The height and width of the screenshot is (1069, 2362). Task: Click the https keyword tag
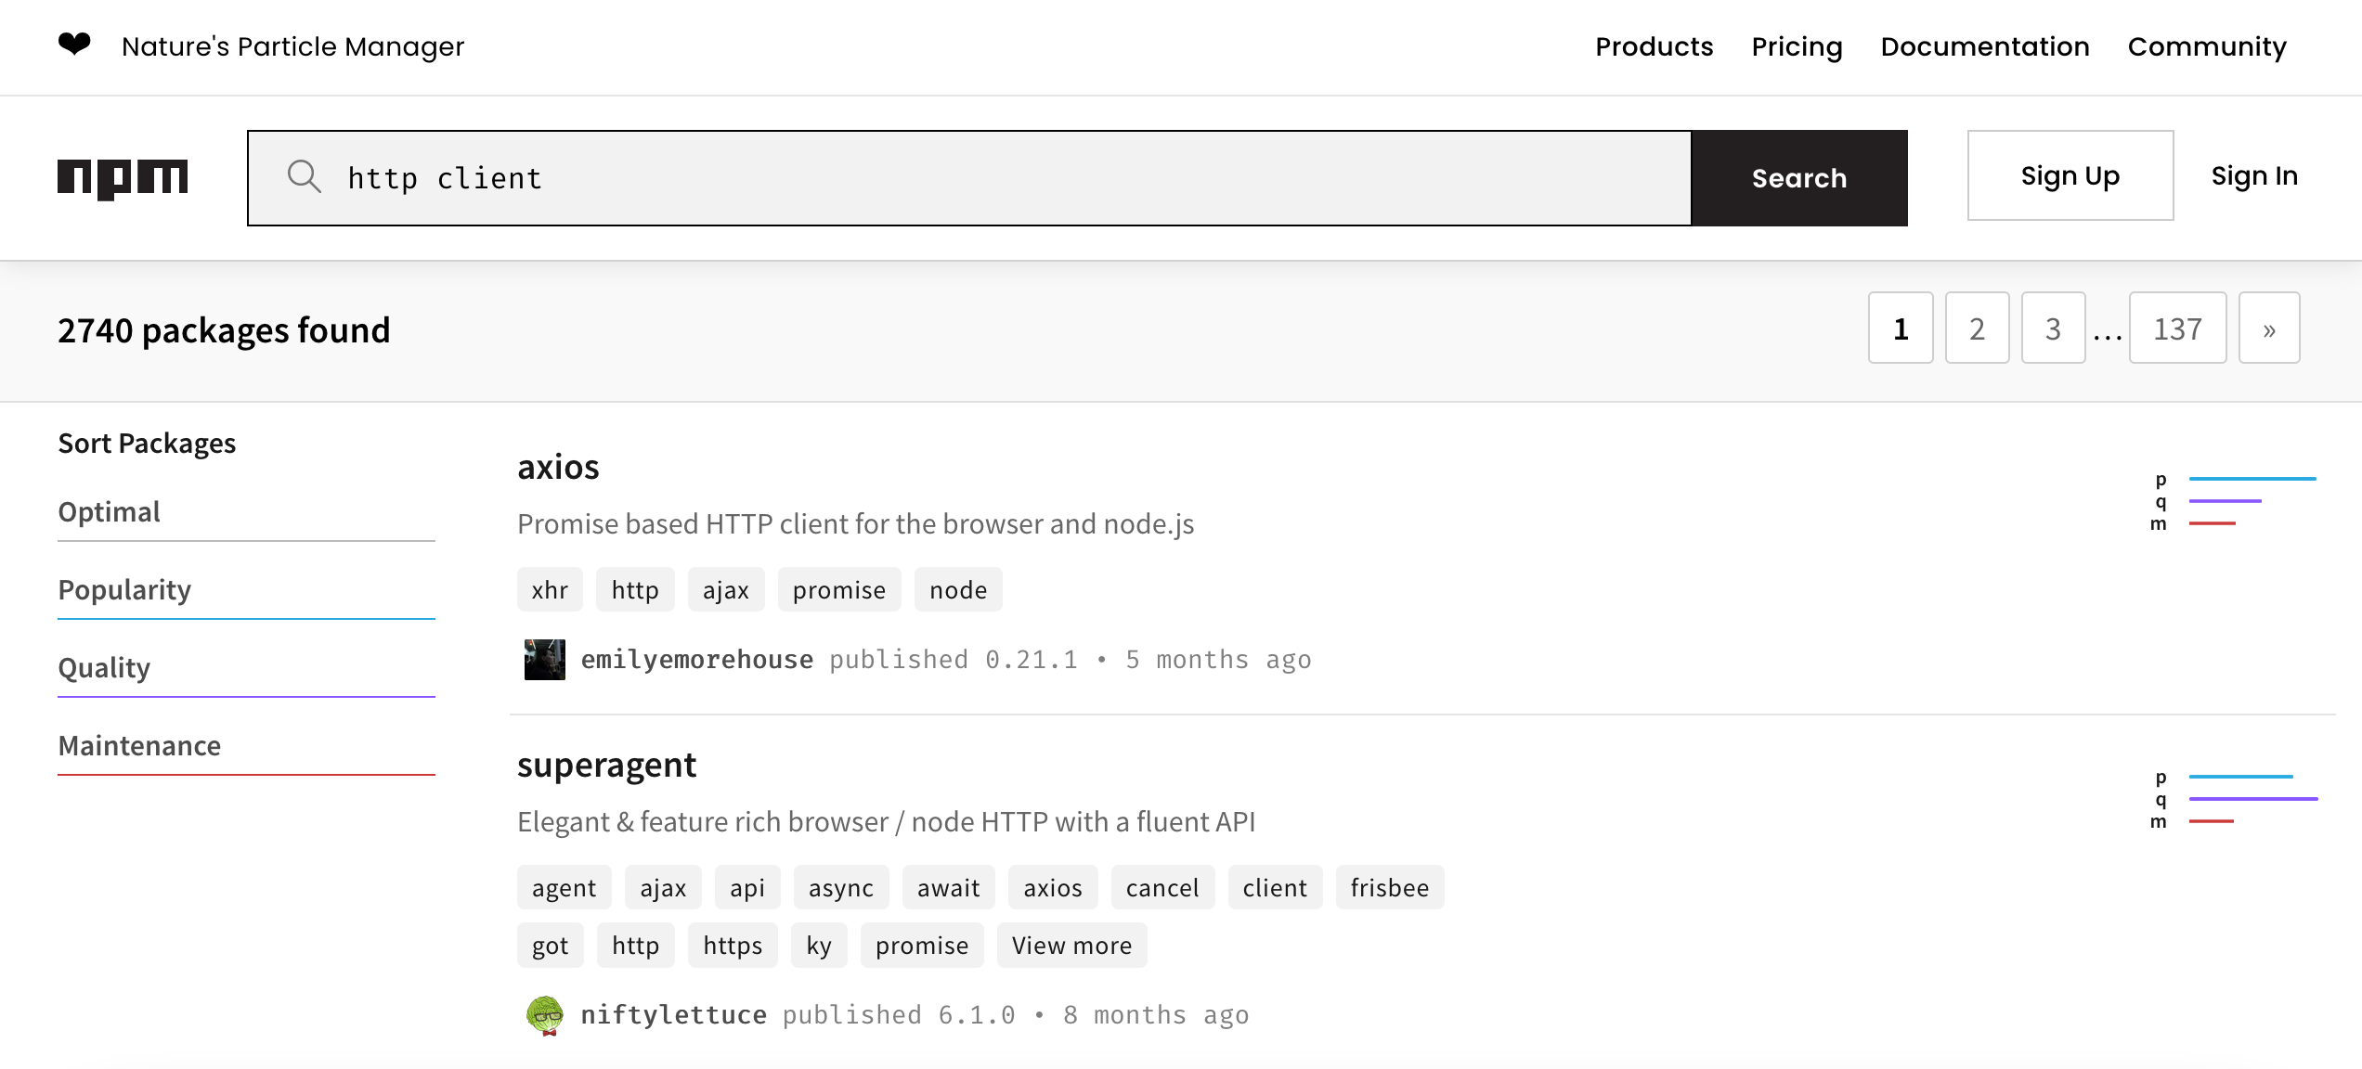[x=733, y=946]
